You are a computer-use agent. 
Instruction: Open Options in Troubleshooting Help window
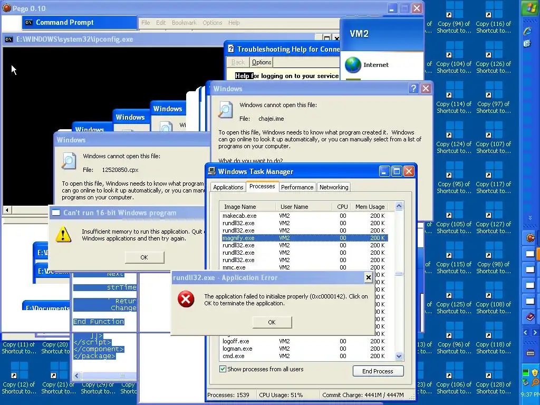[x=262, y=62]
